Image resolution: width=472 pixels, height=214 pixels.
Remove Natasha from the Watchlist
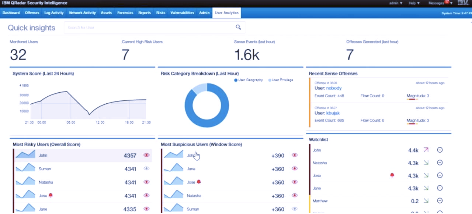[440, 163]
